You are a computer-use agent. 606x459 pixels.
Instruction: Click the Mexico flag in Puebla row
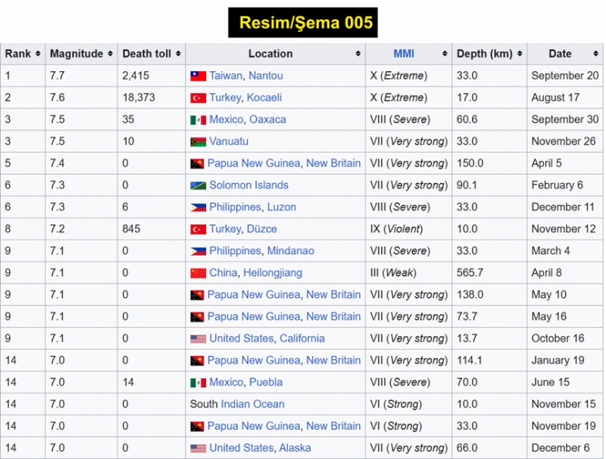(x=198, y=383)
